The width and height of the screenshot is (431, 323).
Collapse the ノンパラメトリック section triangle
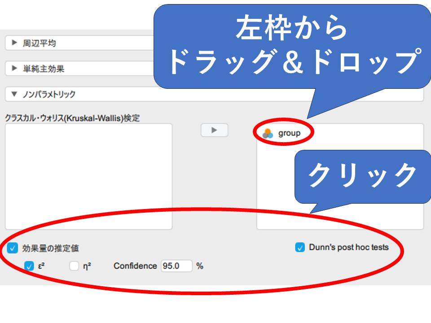click(x=14, y=95)
